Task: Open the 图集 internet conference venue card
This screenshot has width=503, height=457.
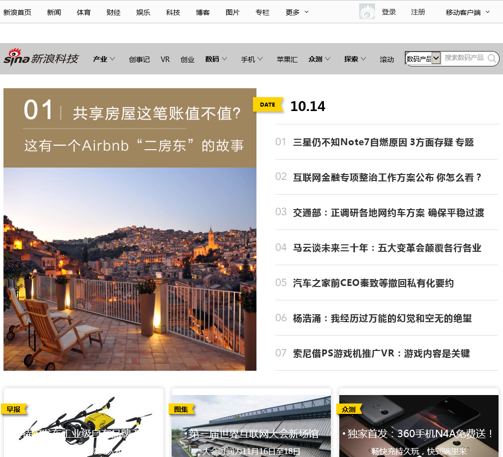Action: (x=251, y=426)
